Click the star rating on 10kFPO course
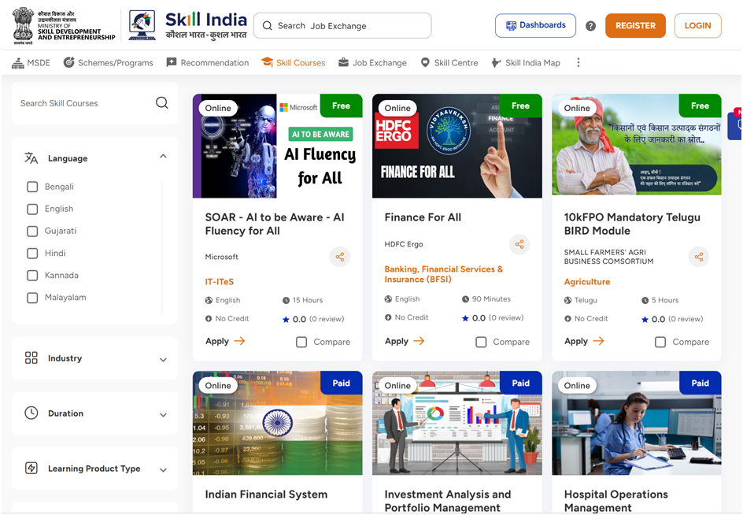The width and height of the screenshot is (743, 515). point(645,319)
